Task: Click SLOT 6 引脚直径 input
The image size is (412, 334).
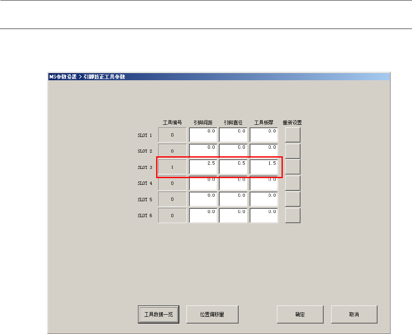Action: click(233, 216)
